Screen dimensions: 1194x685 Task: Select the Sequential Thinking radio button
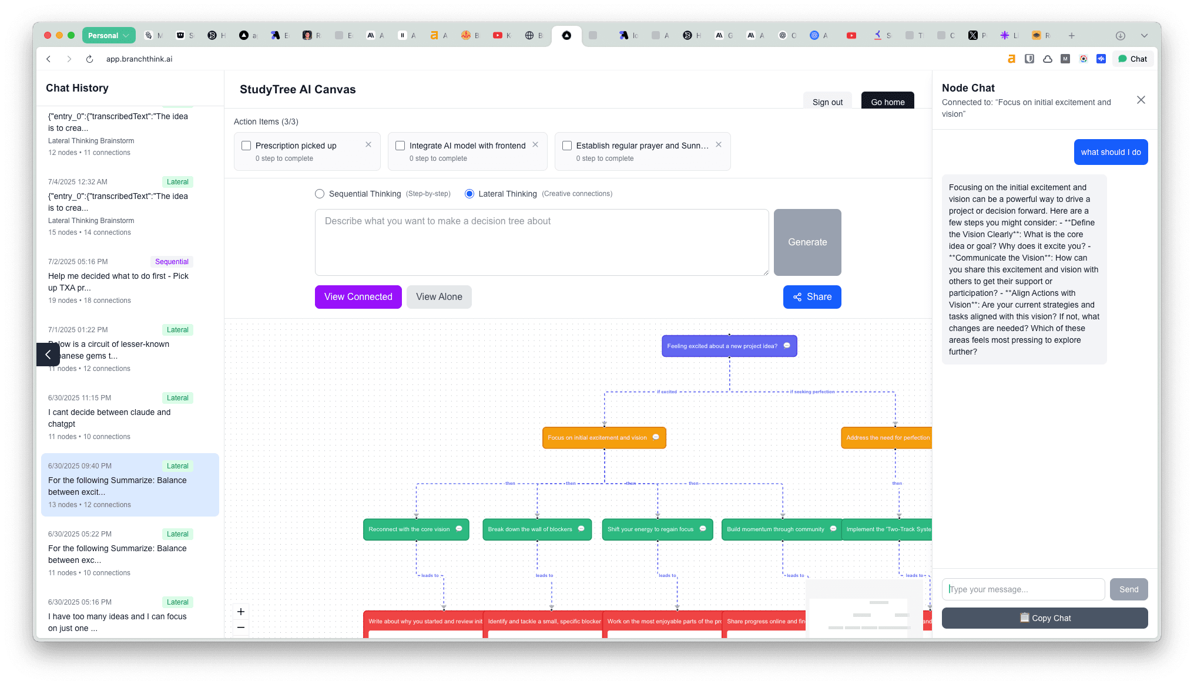coord(319,193)
